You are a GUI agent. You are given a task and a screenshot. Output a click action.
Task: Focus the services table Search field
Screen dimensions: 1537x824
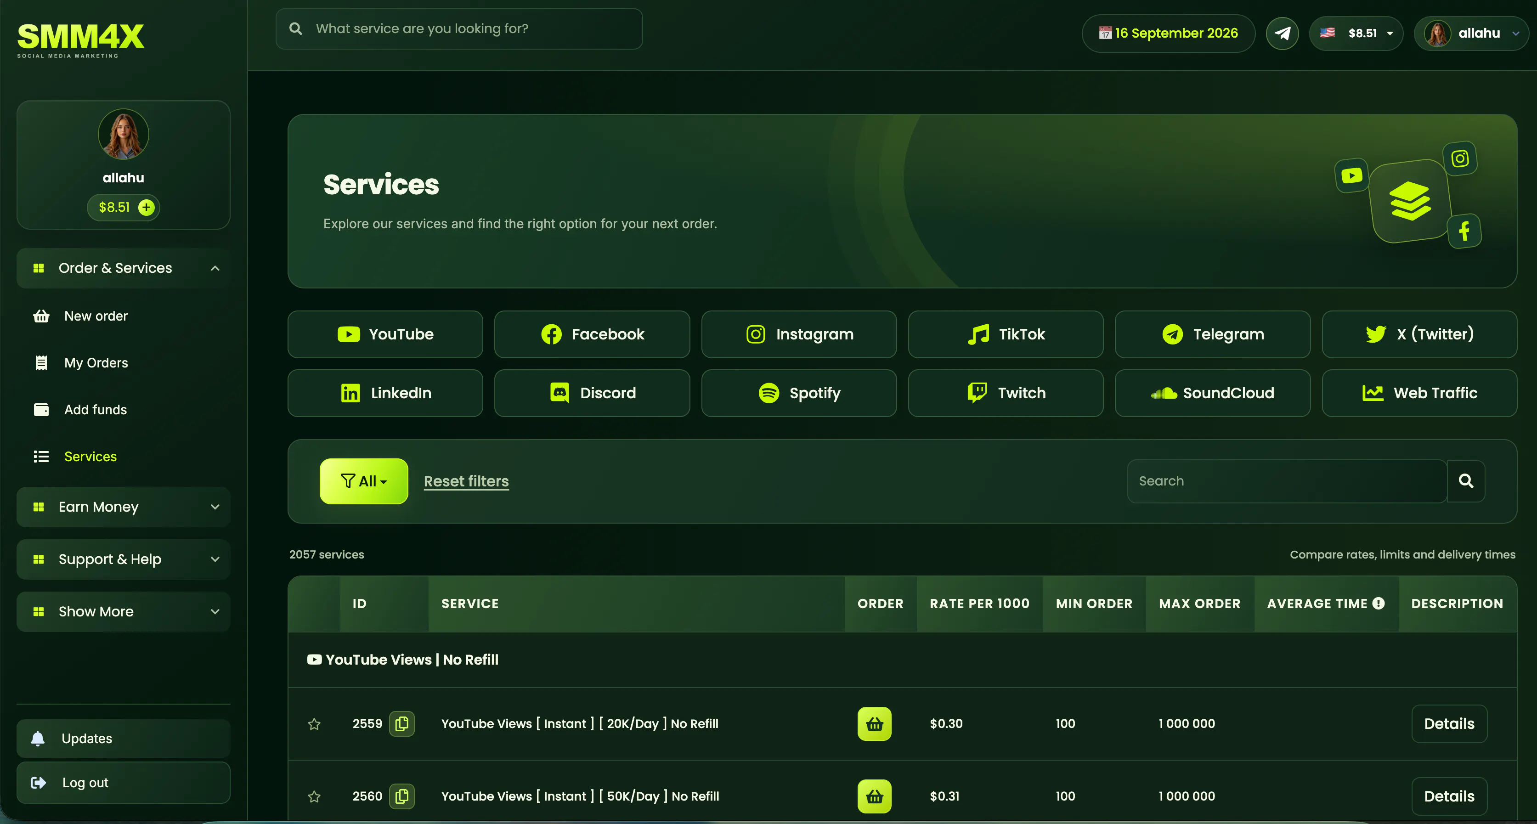coord(1287,481)
